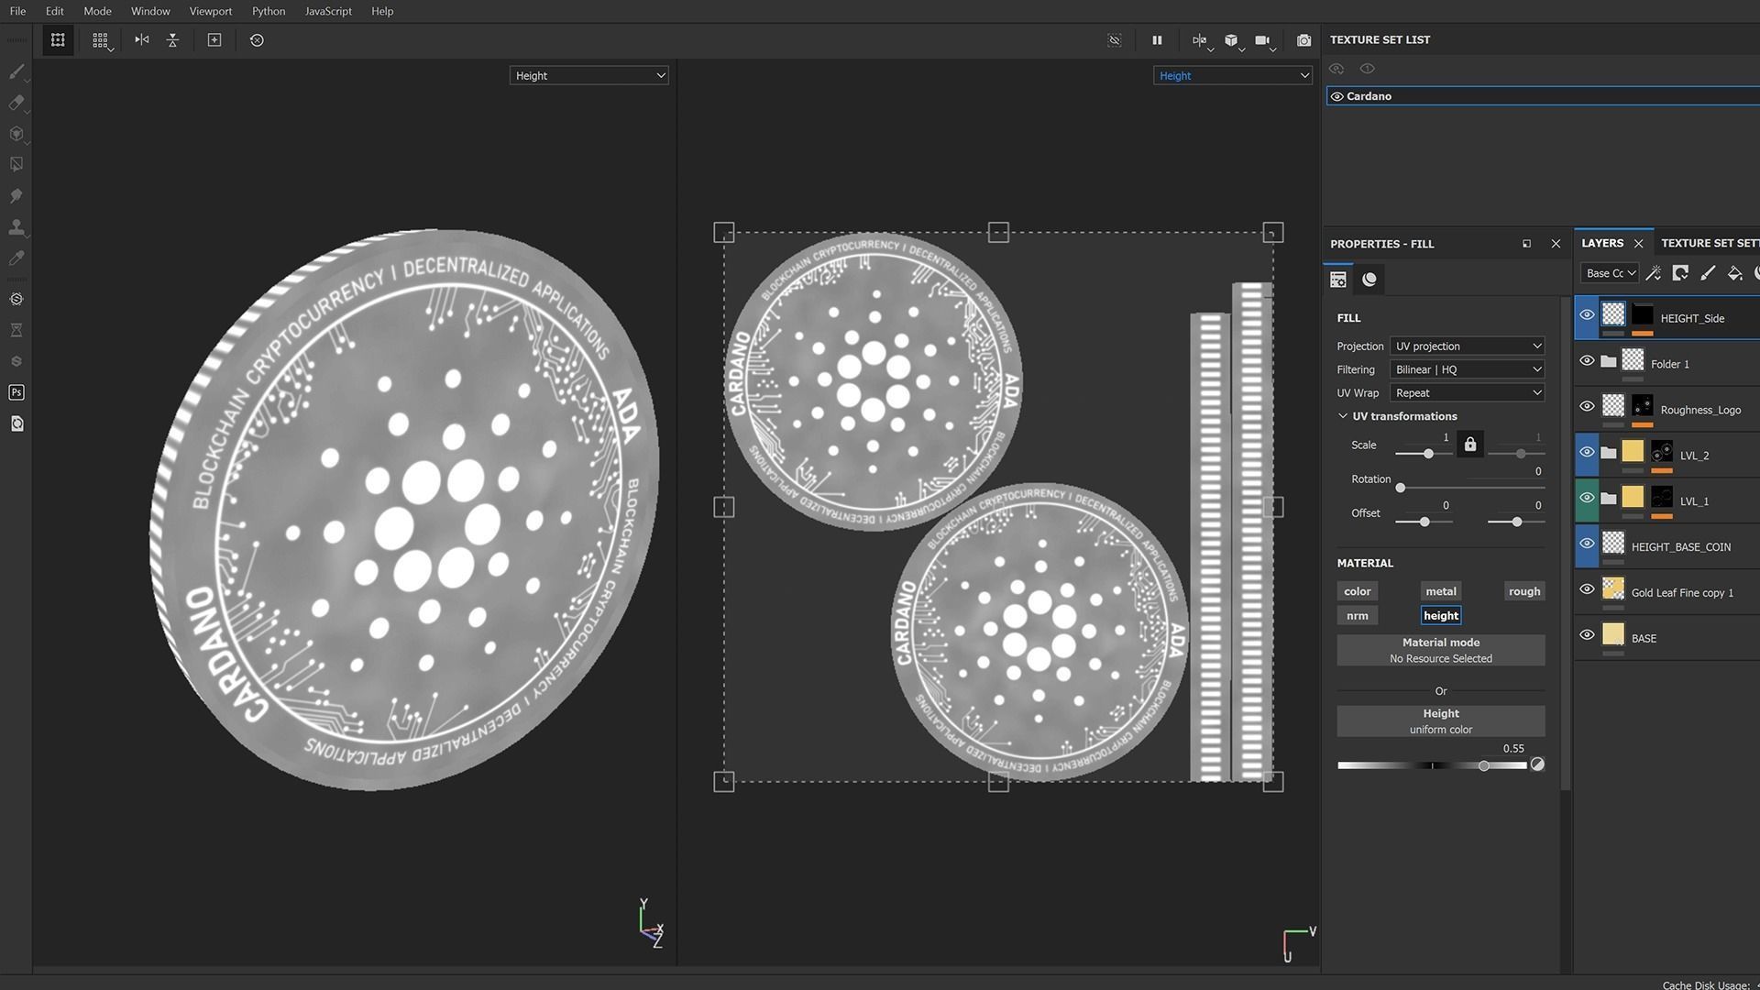Image resolution: width=1760 pixels, height=990 pixels.
Task: Click the Substance S icon in sidebar
Action: coord(16,361)
